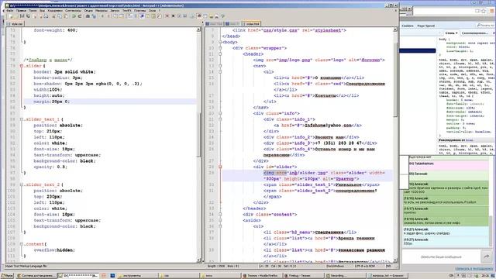Click the Save recorded macro icon
This screenshot has width=496, height=279.
point(191,15)
